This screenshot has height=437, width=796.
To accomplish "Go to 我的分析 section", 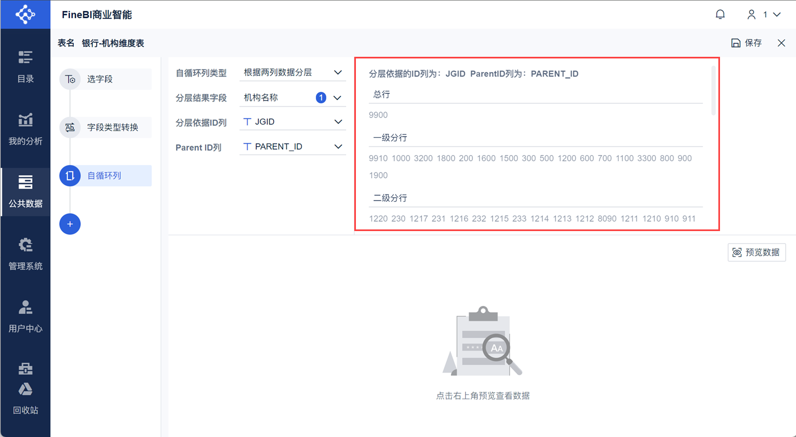I will [25, 129].
